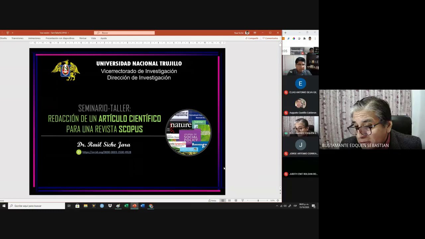Click the zoom out minus button
The width and height of the screenshot is (425, 239).
tap(248, 200)
